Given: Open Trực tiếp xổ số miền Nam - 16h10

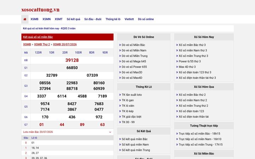Looking at the screenshot, I should point(200,139).
